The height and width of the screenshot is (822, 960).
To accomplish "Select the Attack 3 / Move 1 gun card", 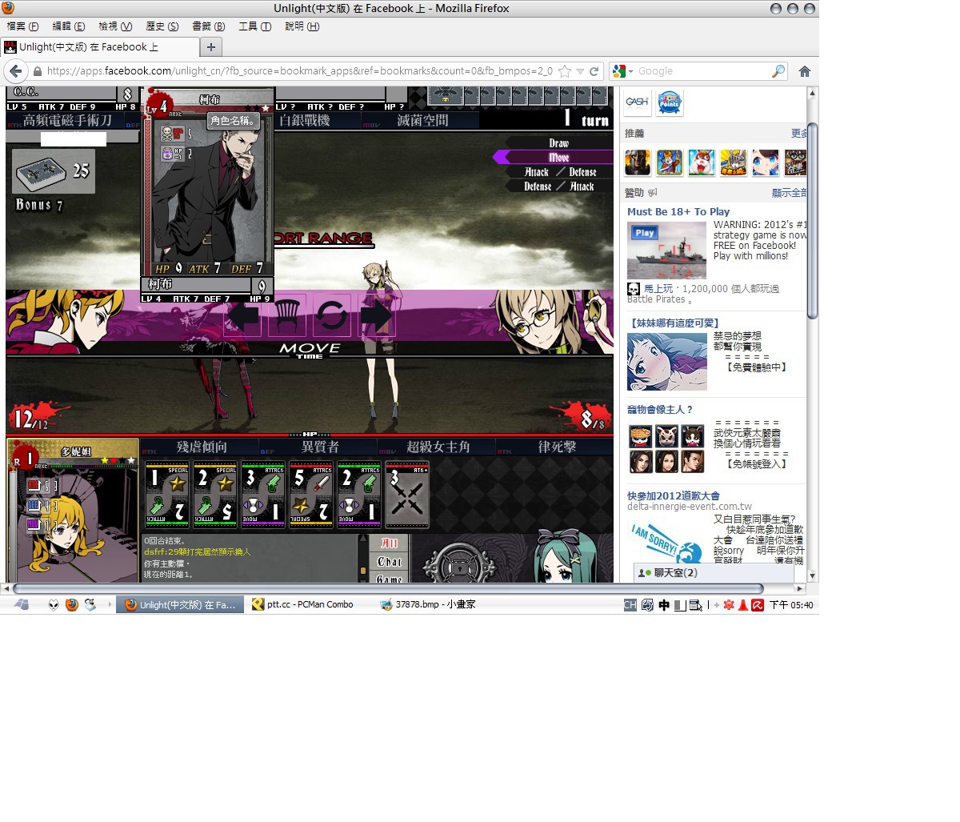I will pyautogui.click(x=263, y=495).
